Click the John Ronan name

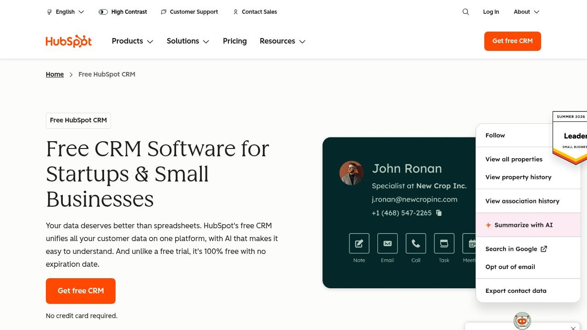tap(407, 169)
